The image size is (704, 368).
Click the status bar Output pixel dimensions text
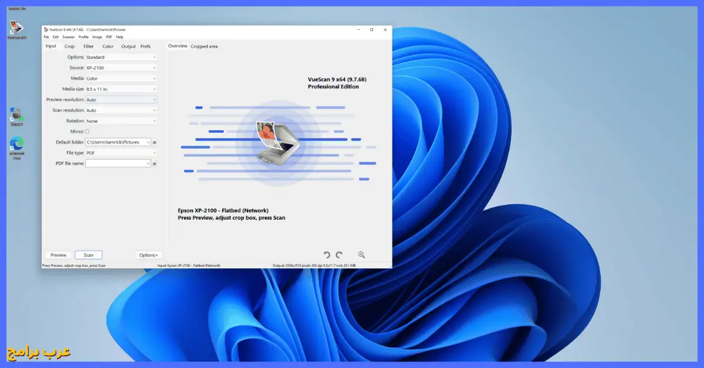314,265
